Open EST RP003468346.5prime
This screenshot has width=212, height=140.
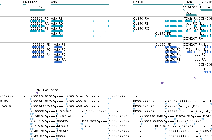click(x=83, y=106)
